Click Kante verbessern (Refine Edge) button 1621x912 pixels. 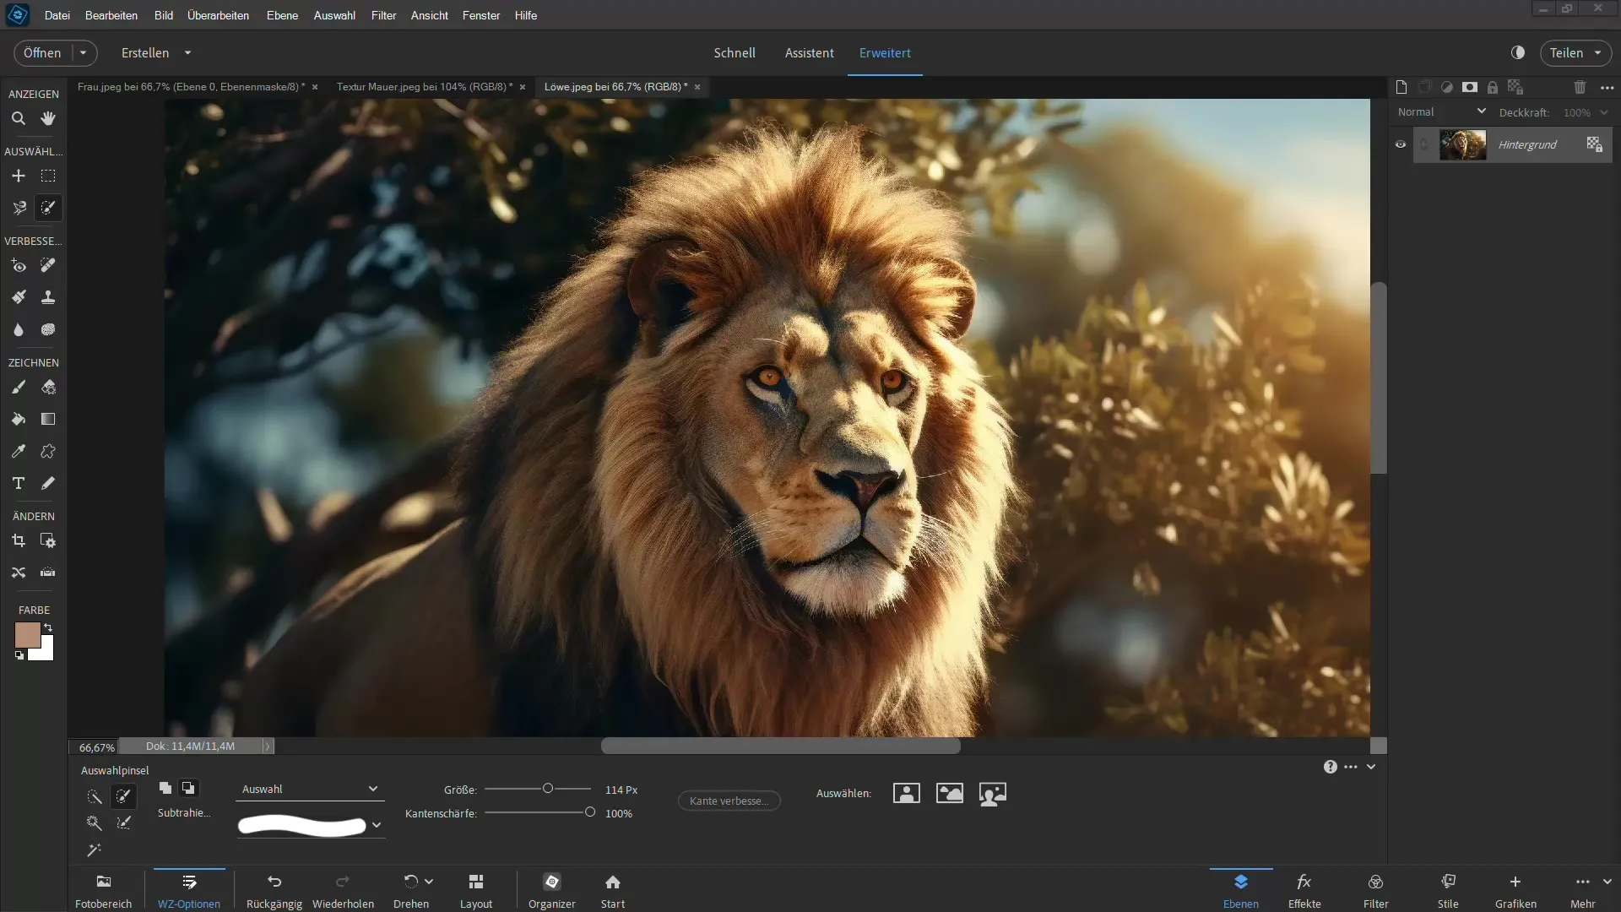[x=726, y=800]
